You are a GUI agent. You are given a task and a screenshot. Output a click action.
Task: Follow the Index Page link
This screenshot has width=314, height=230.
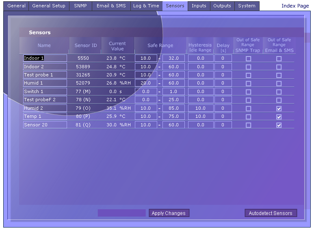point(295,6)
